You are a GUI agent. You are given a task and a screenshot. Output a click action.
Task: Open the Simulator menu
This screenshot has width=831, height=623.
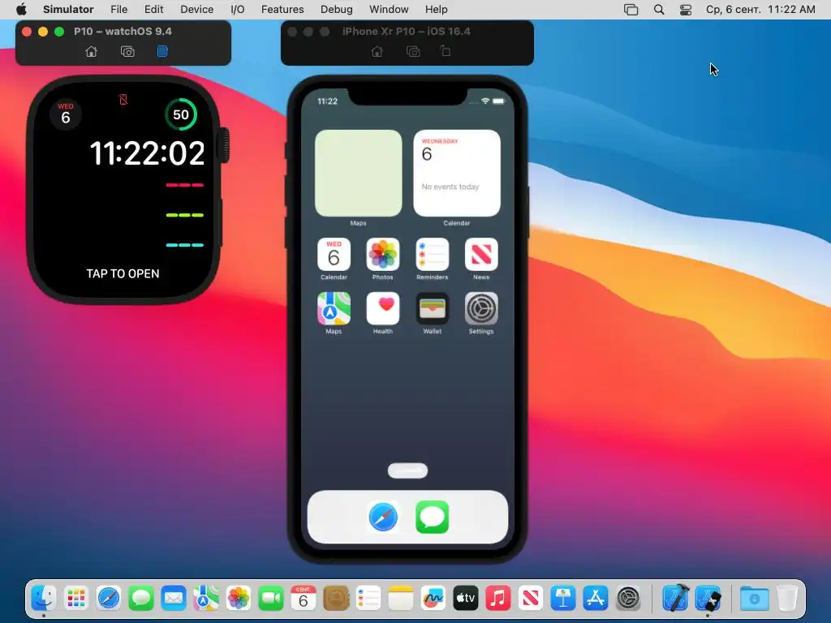click(68, 10)
